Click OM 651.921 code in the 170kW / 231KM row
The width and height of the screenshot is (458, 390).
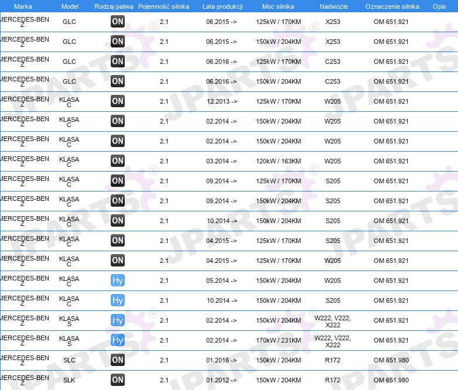tap(391, 340)
